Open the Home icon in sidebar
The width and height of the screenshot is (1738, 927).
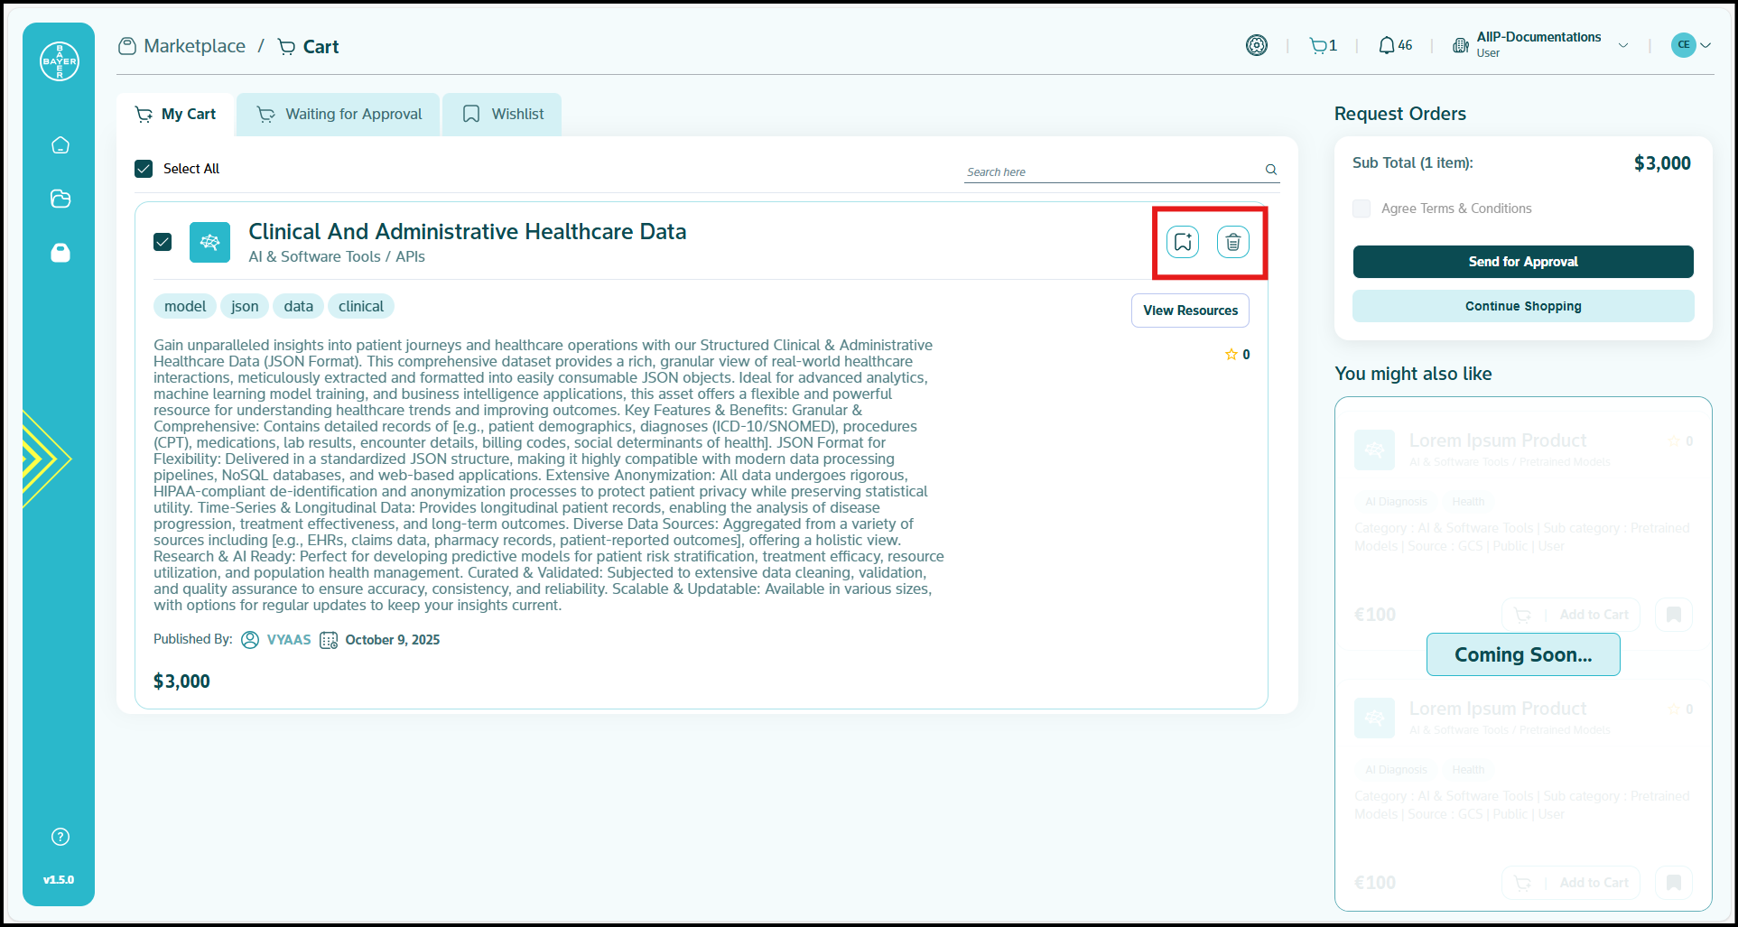(x=60, y=145)
